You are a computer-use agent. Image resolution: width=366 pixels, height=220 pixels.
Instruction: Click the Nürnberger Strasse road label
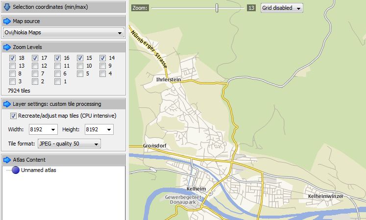149,49
